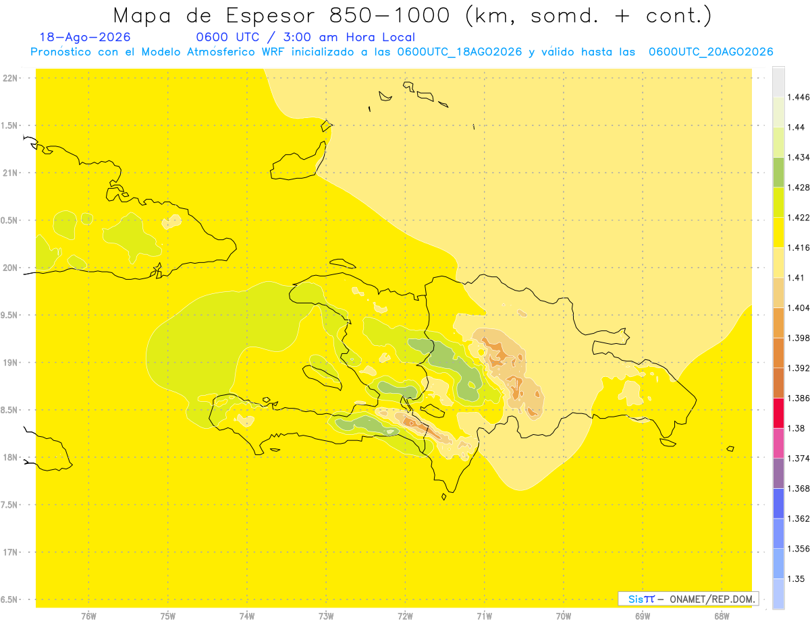This screenshot has height=625, width=810.
Task: Click the '70W' longitude label
Action: click(564, 616)
